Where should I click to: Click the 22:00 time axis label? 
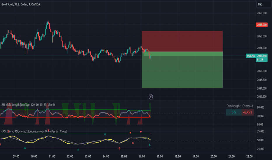pos(250,157)
